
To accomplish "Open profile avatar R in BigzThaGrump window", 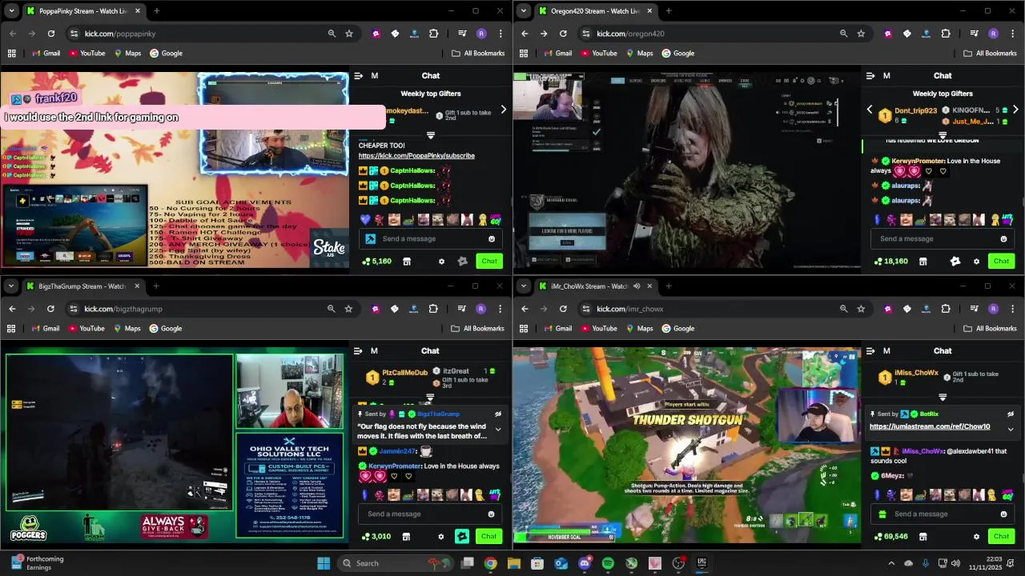I will tap(480, 309).
